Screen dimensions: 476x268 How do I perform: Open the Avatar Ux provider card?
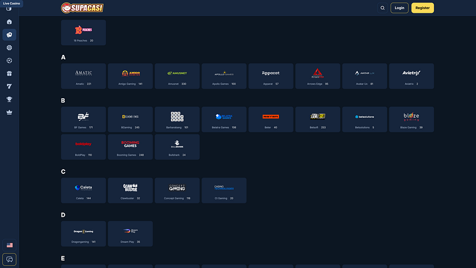pyautogui.click(x=364, y=76)
